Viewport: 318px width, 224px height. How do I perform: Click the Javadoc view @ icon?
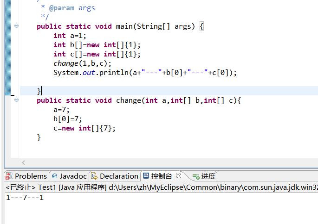(54, 176)
